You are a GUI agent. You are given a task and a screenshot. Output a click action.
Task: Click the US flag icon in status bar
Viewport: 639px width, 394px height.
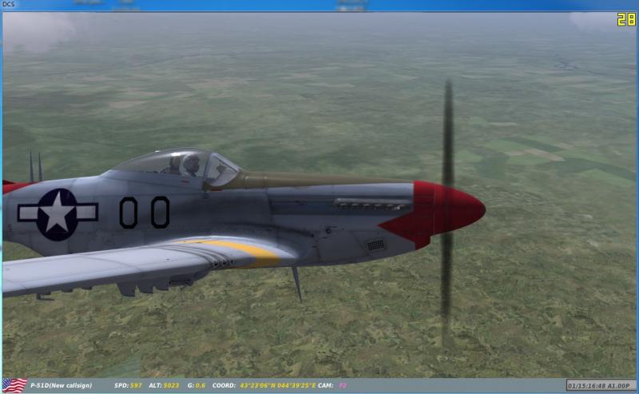14,385
